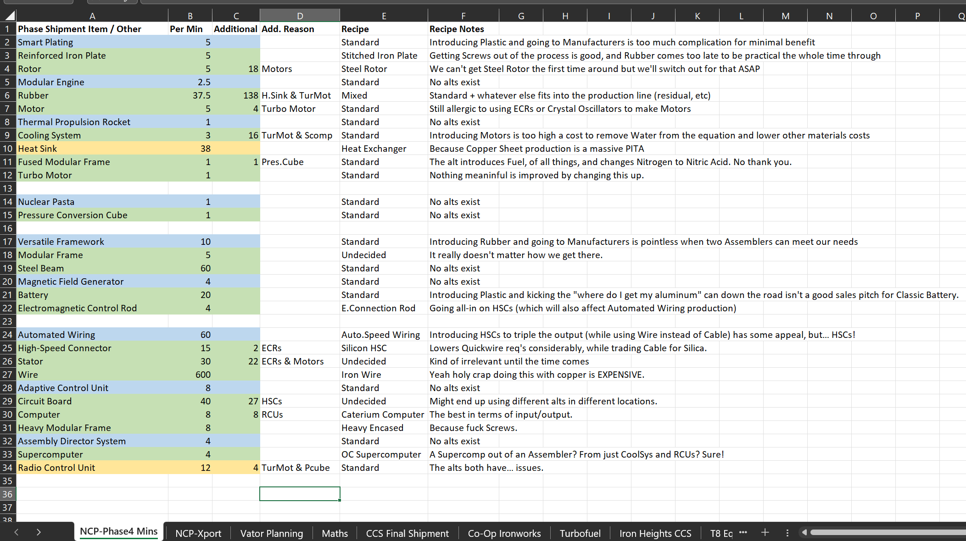Open the vertical dots sheet options

point(787,533)
